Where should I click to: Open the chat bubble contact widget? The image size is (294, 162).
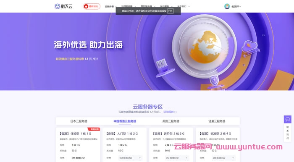point(287,119)
